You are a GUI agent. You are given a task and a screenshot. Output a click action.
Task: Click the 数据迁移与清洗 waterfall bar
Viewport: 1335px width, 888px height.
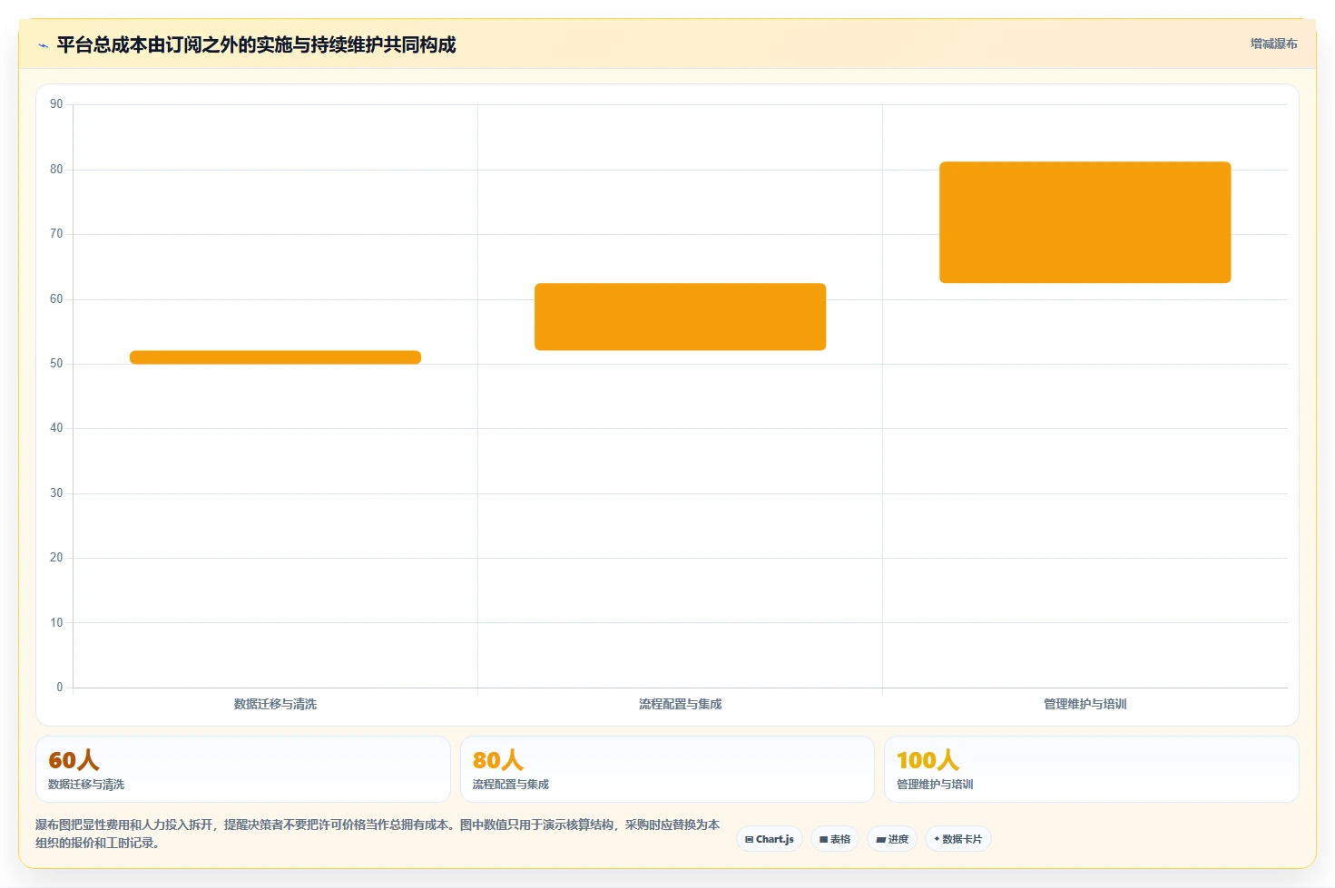[275, 357]
